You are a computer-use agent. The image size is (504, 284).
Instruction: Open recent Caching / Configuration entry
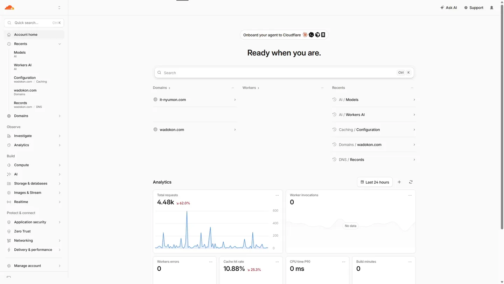point(374,130)
